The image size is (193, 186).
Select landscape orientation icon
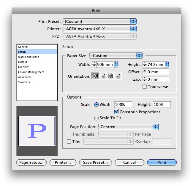103,76
